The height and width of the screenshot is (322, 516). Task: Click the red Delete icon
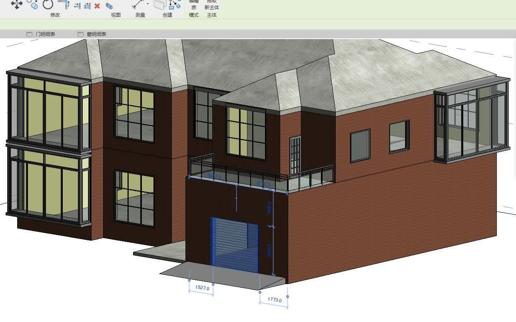(96, 6)
